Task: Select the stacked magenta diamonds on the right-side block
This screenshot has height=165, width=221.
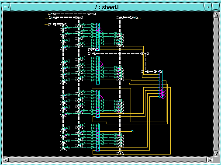Action: pyautogui.click(x=164, y=93)
